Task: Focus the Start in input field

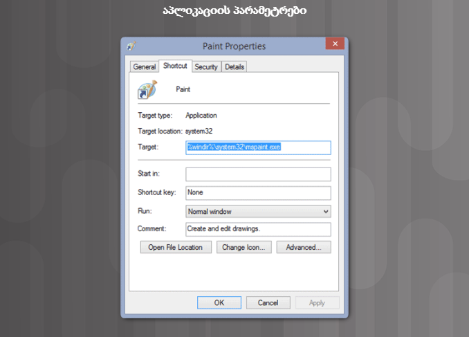Action: click(x=258, y=173)
